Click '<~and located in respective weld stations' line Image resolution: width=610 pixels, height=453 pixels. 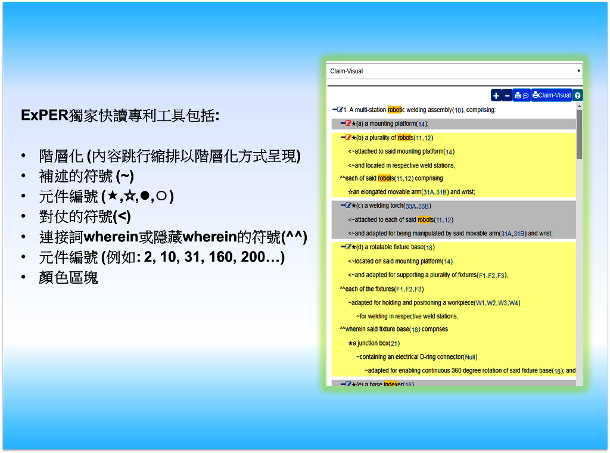point(402,165)
